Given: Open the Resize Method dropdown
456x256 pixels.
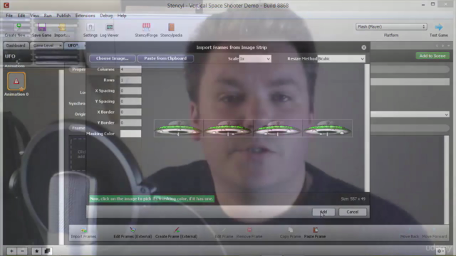Looking at the screenshot, I should pos(341,58).
